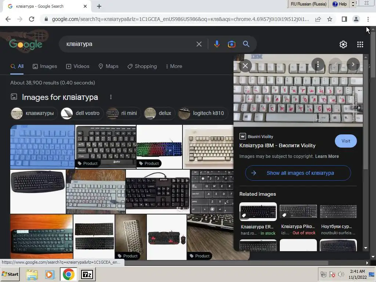The height and width of the screenshot is (282, 376).
Task: Open options menu beside Images for клвіатура
Action: [x=111, y=97]
